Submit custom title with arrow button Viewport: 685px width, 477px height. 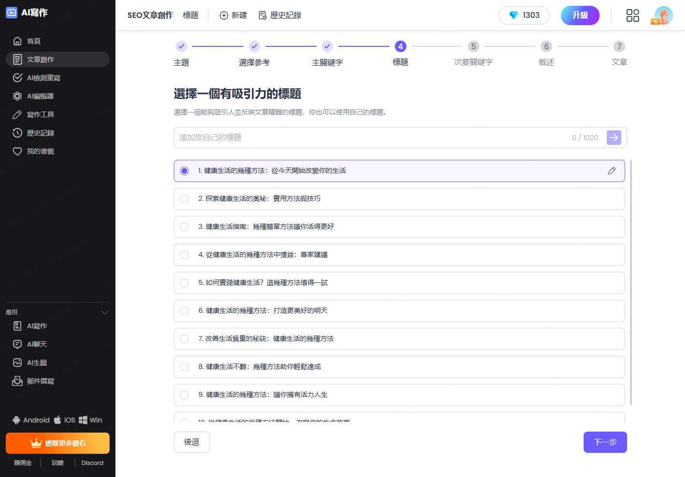[x=614, y=138]
